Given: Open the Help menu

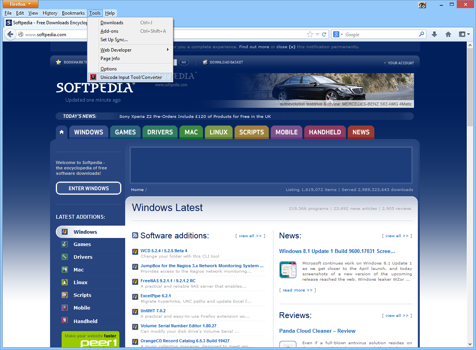Looking at the screenshot, I should pyautogui.click(x=110, y=13).
